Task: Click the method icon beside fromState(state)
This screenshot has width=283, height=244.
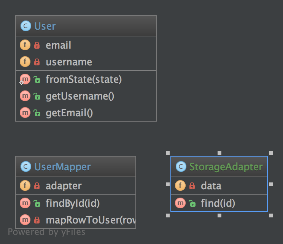Action: [25, 79]
